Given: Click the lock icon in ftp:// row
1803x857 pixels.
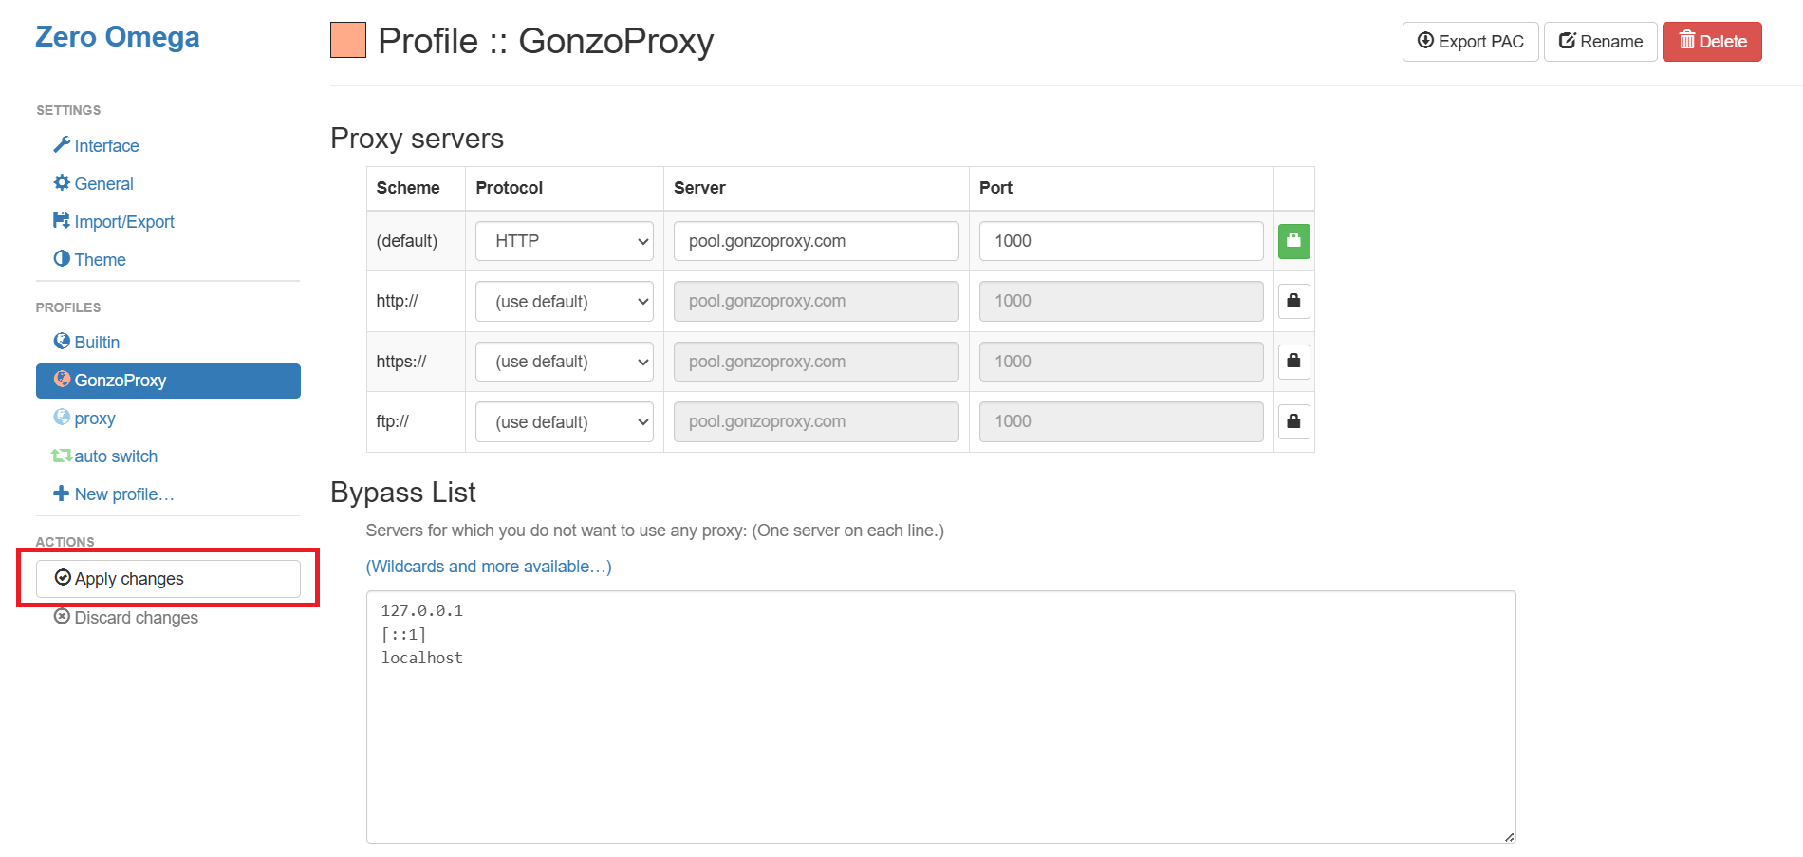Looking at the screenshot, I should [x=1293, y=421].
